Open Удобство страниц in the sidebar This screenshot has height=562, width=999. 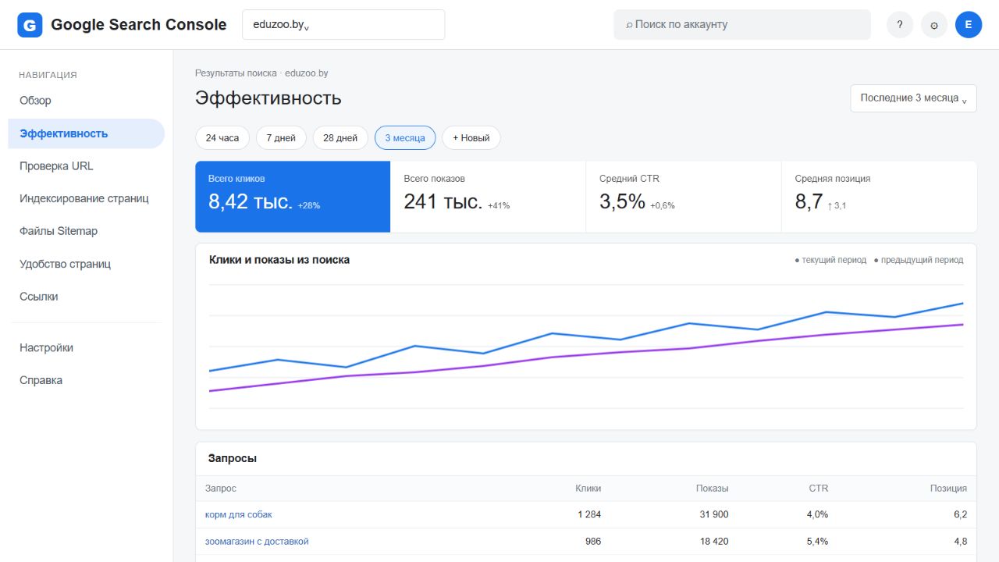[86, 265]
